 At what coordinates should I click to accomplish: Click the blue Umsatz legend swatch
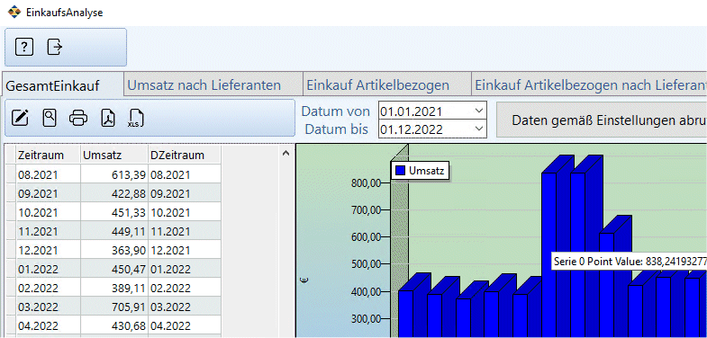(x=400, y=171)
